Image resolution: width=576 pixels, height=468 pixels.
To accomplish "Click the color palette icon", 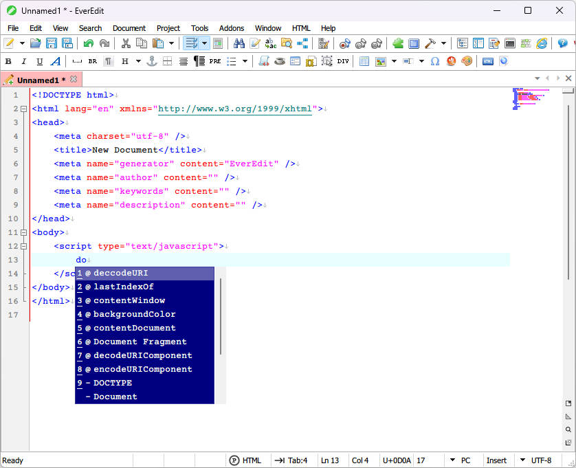I will (467, 61).
